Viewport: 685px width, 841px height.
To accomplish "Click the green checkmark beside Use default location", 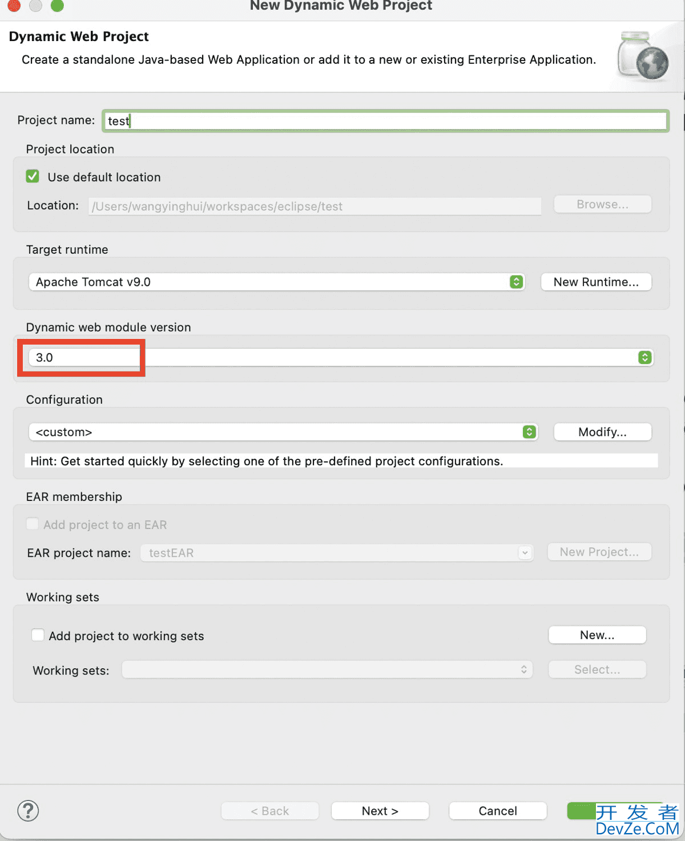I will (x=33, y=177).
